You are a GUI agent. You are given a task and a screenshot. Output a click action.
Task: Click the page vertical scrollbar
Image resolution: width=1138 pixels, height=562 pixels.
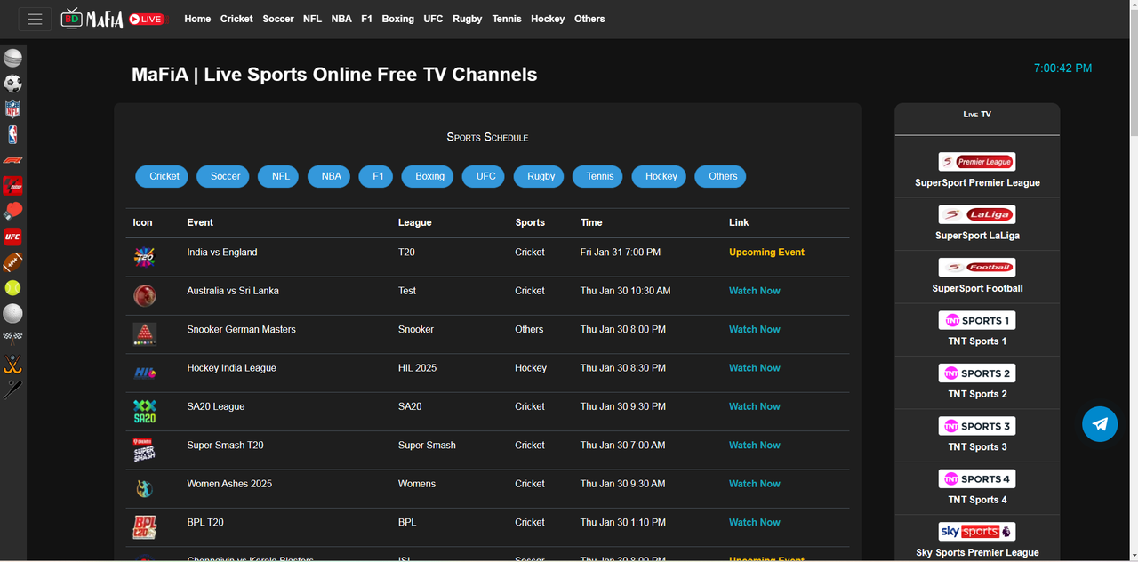1133,281
